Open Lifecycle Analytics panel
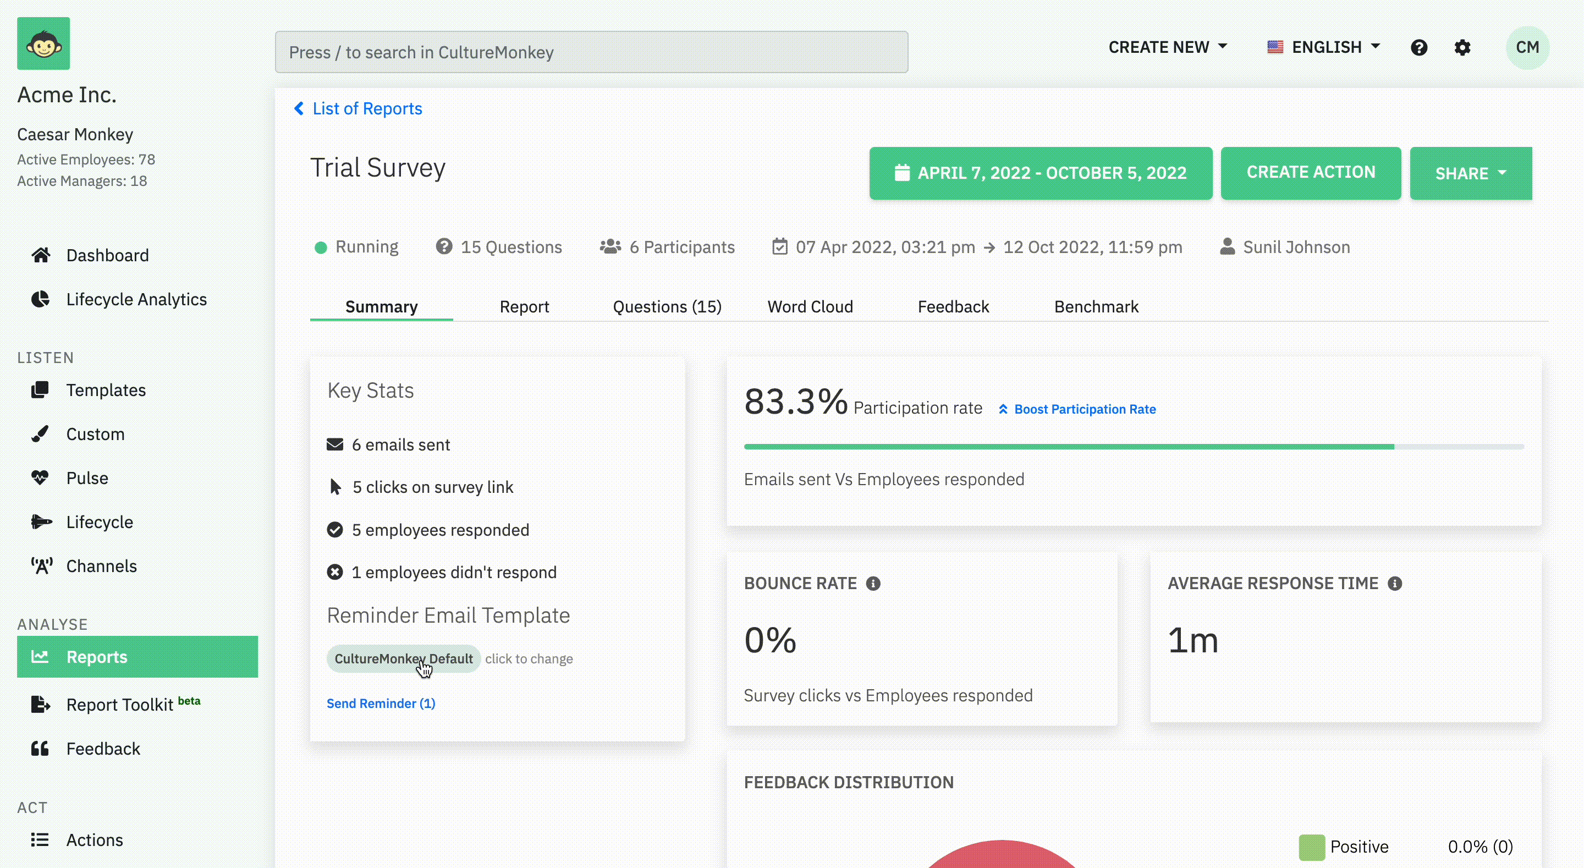The width and height of the screenshot is (1584, 868). (x=137, y=298)
